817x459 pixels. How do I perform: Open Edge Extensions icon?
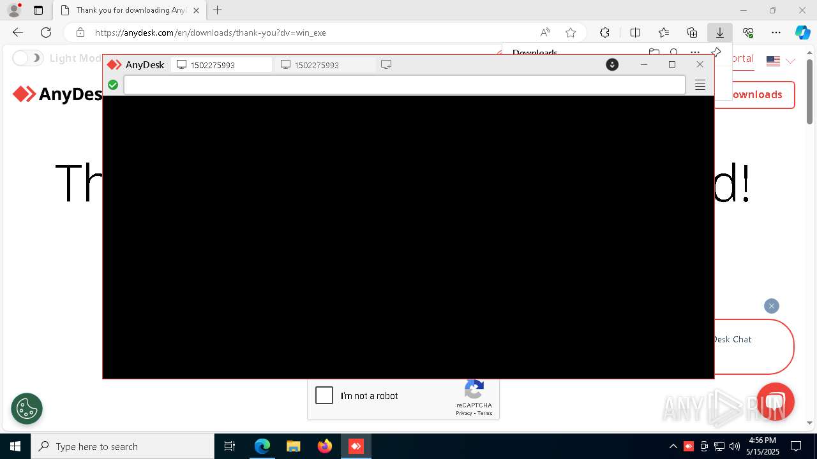pyautogui.click(x=604, y=33)
